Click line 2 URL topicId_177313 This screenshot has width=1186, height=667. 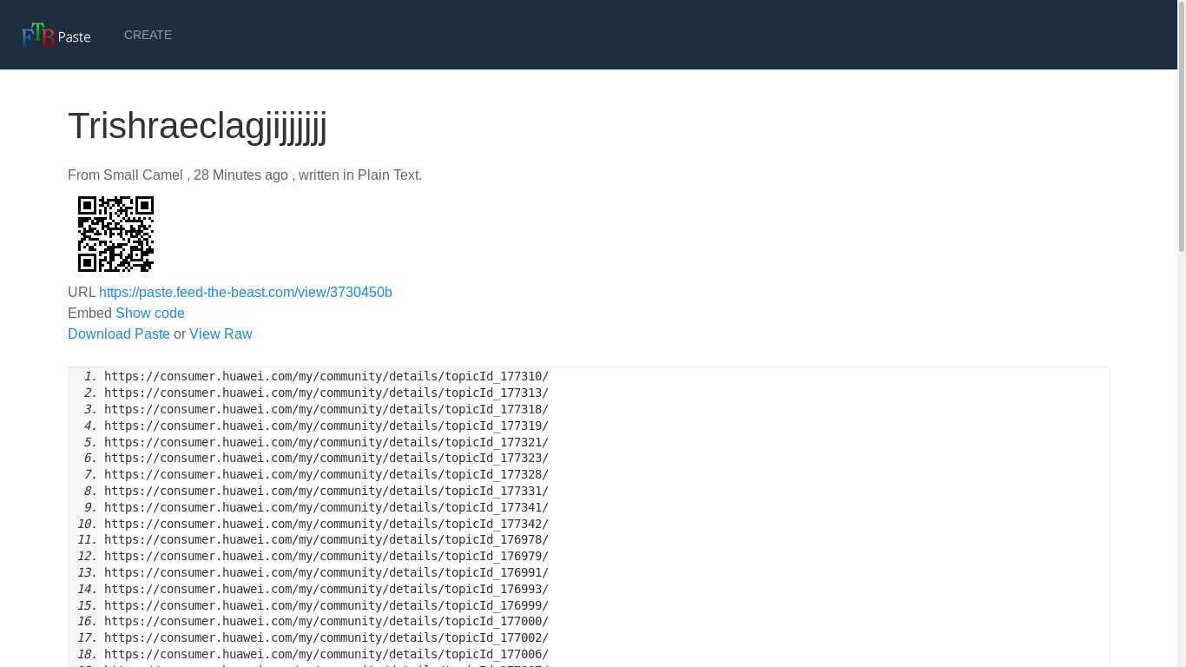(326, 393)
